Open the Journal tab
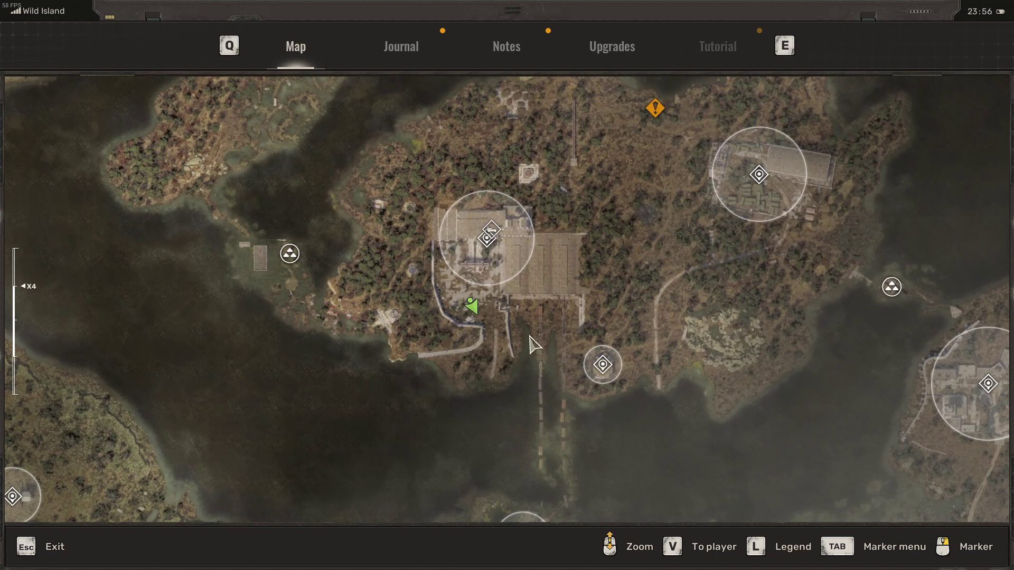 401,46
